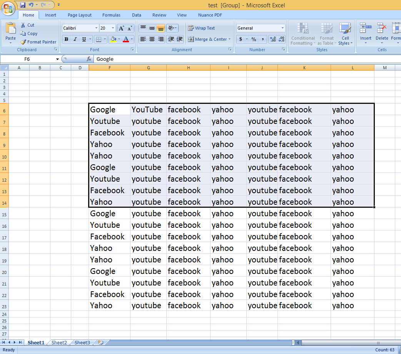Open the Data ribbon tab
The height and width of the screenshot is (354, 401).
coord(137,15)
